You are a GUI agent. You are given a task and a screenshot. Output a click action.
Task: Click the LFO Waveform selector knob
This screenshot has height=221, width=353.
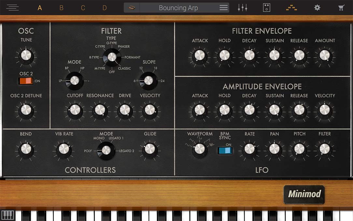200,149
